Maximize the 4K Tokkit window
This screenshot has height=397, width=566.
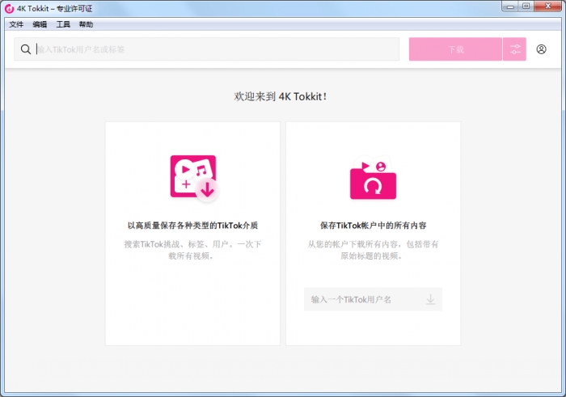(x=526, y=6)
